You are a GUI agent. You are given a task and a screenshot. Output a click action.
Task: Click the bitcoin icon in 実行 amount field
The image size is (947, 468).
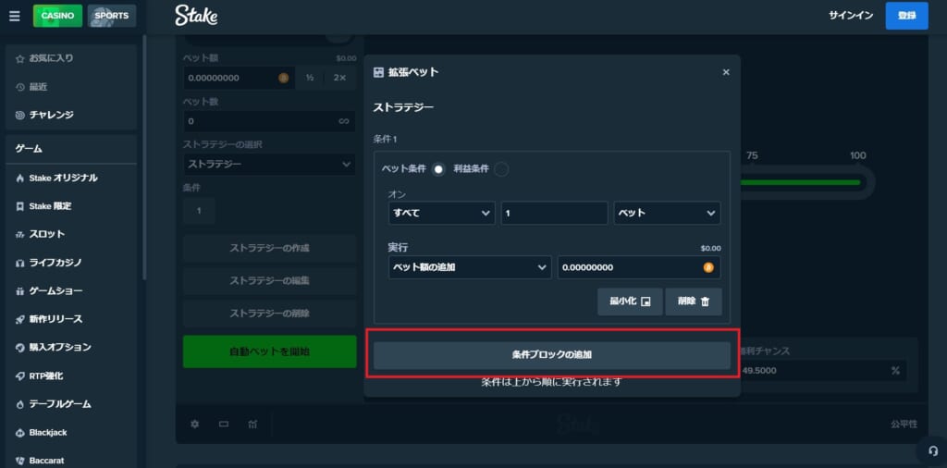click(x=708, y=267)
